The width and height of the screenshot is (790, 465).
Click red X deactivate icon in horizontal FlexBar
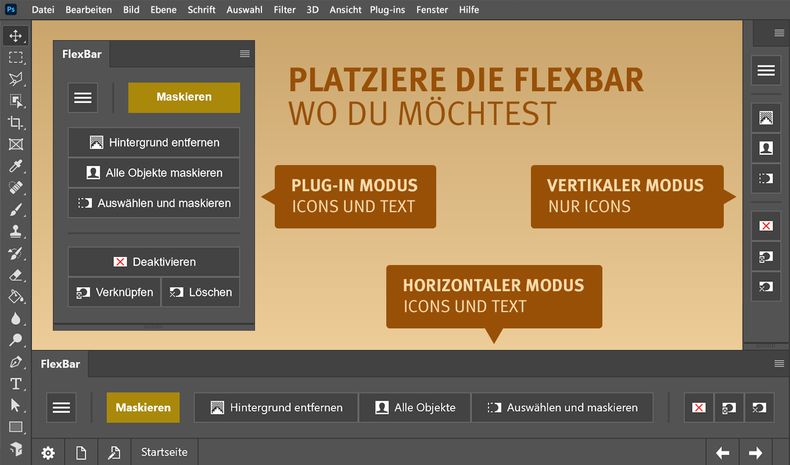(x=699, y=407)
